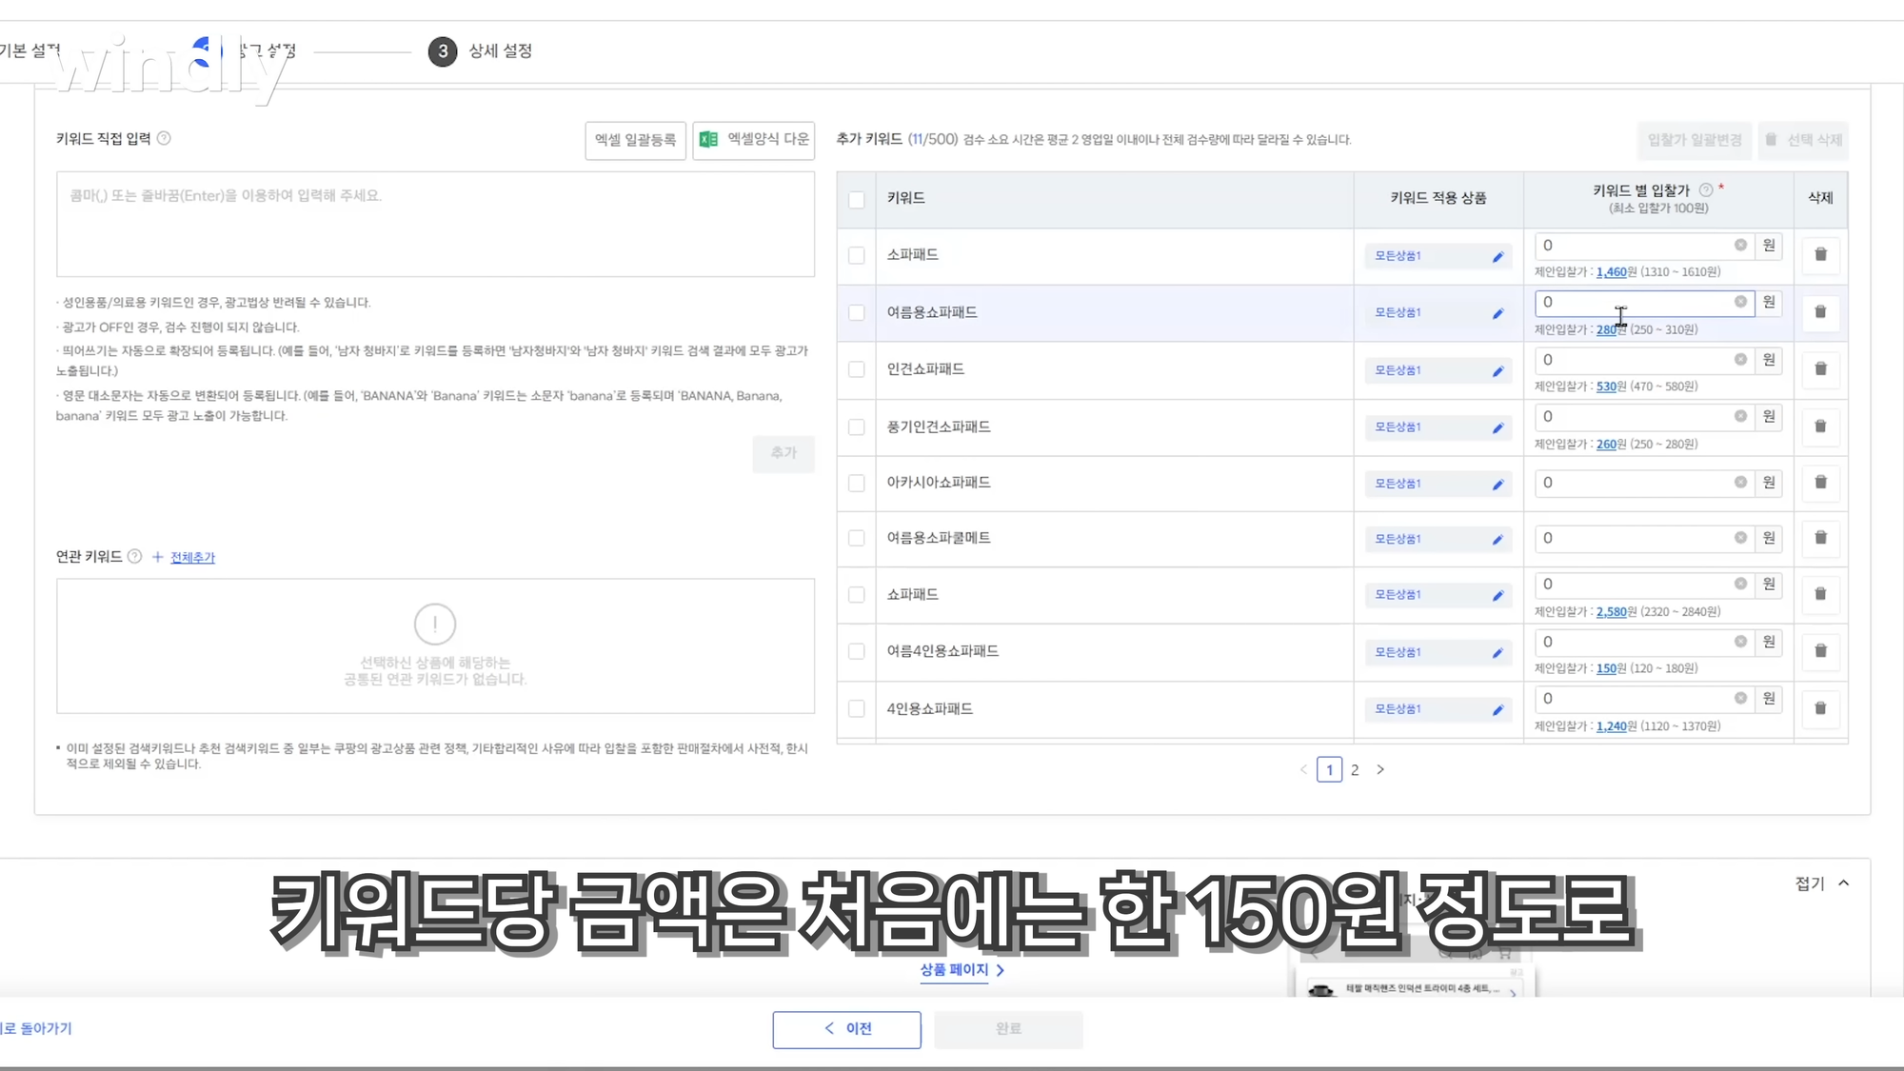Select all keywords with header checkbox

(856, 198)
